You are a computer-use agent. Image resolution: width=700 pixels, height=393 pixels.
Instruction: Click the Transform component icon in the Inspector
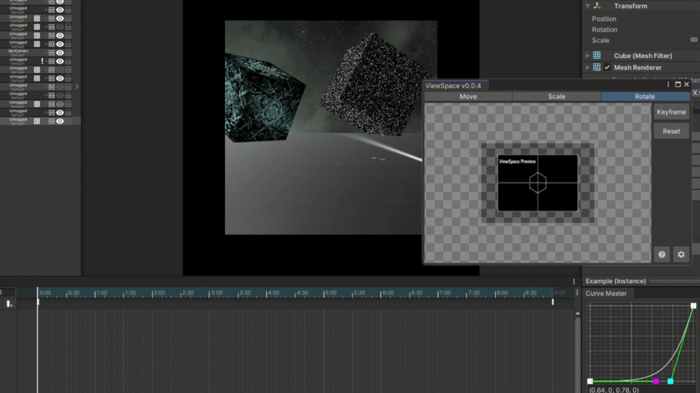[596, 5]
